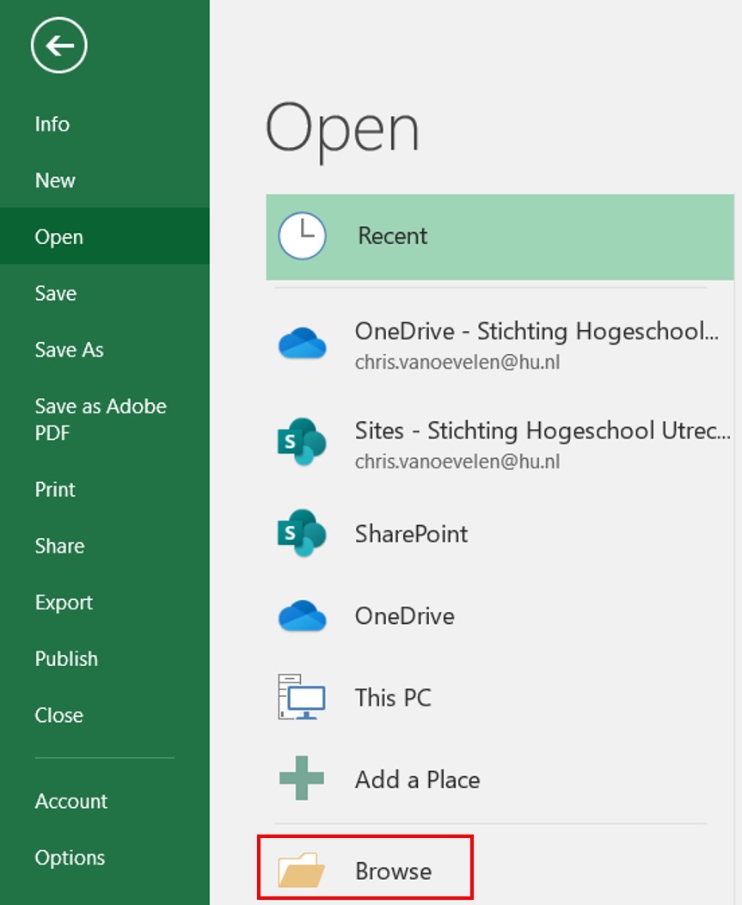The width and height of the screenshot is (742, 905).
Task: Select New in the sidebar
Action: (55, 180)
